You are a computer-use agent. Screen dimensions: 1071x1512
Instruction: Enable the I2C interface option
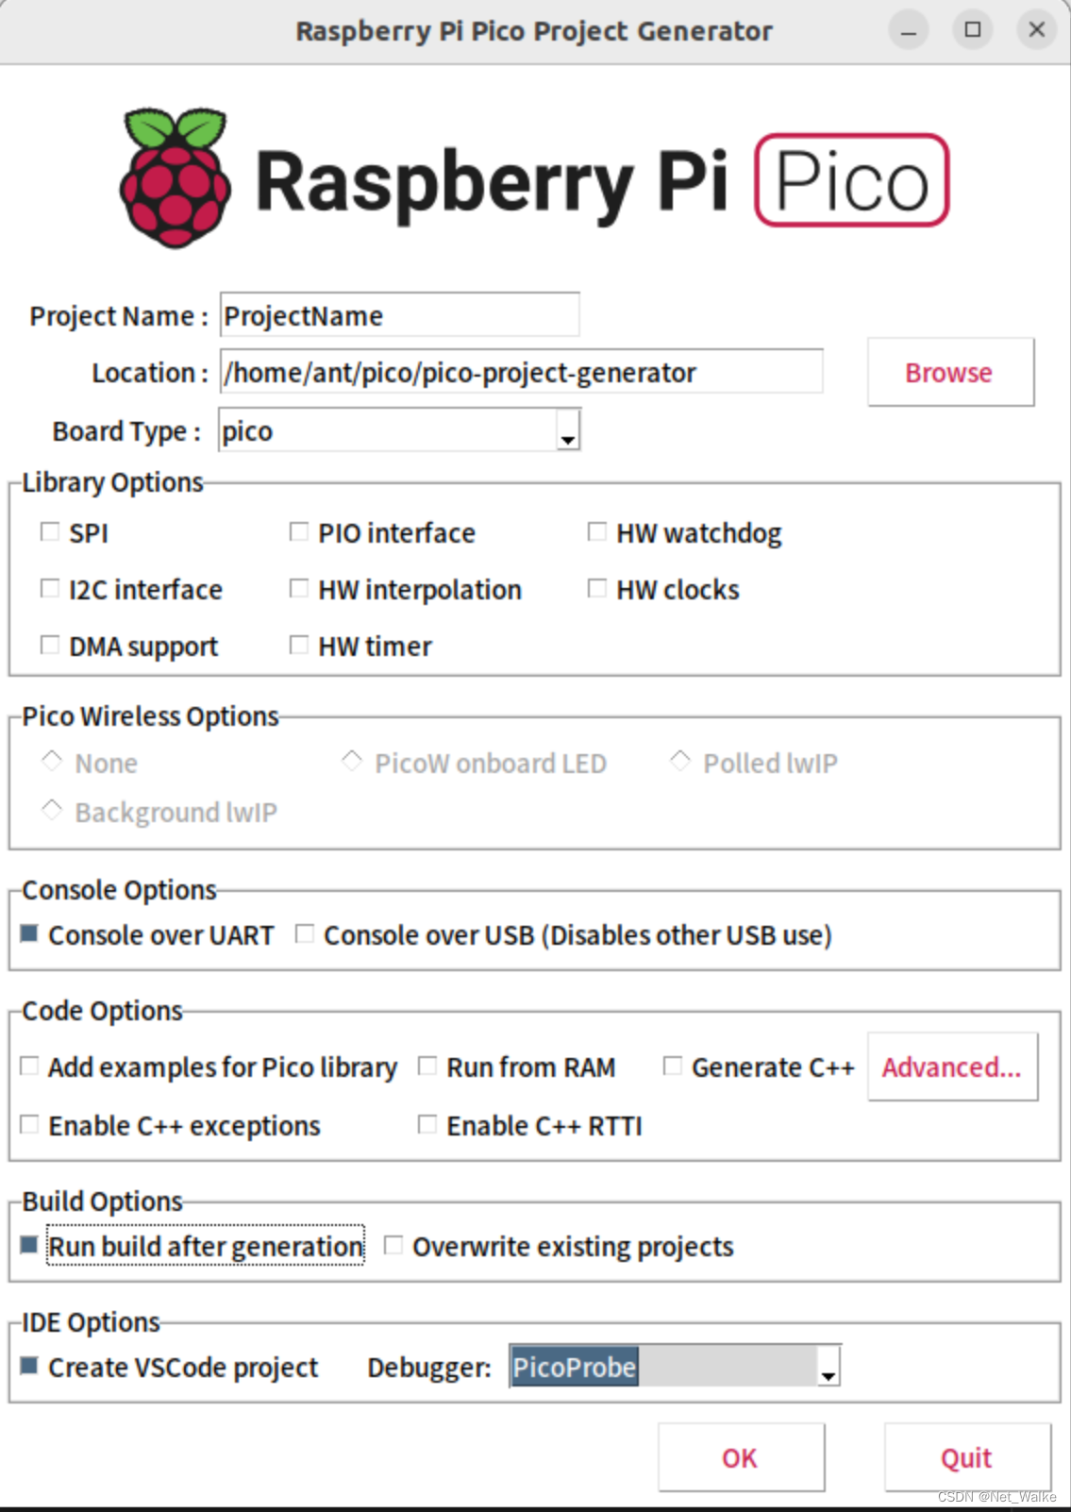click(50, 588)
